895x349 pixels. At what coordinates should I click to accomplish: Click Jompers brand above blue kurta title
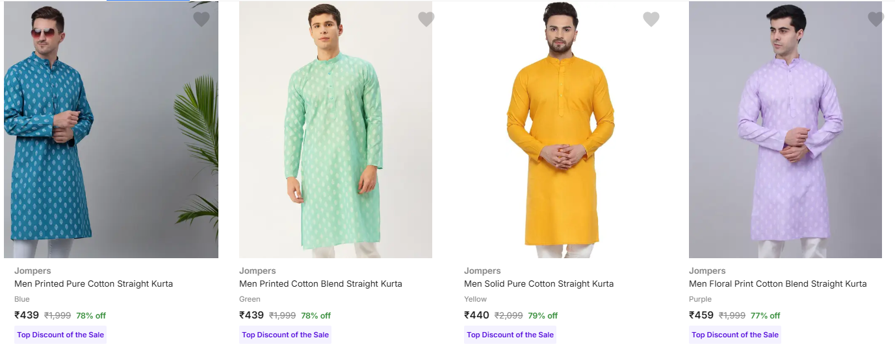32,271
